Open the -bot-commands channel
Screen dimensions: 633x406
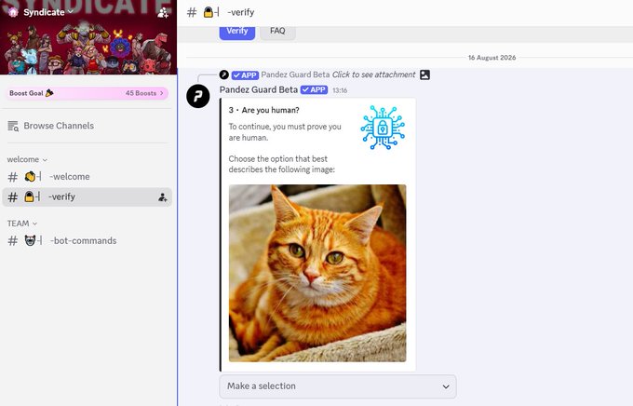[x=88, y=241]
